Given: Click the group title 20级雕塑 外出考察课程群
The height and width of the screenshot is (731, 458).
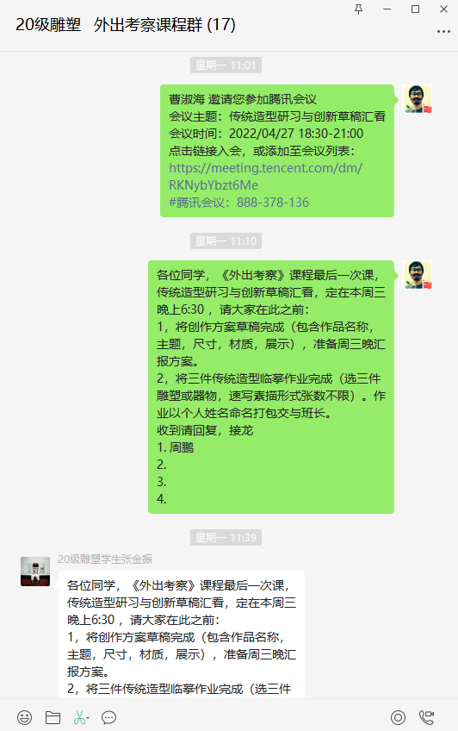Looking at the screenshot, I should [x=126, y=25].
